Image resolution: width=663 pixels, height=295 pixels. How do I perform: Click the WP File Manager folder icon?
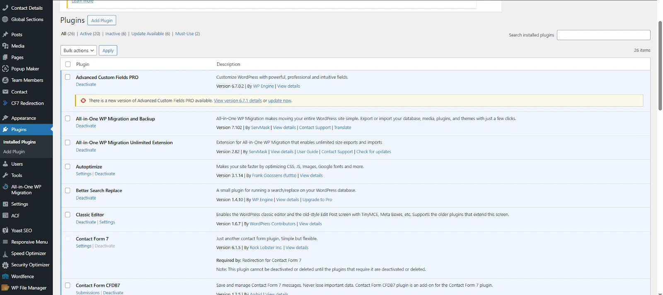[x=5, y=288]
